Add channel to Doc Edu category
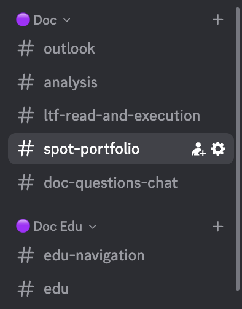 (x=218, y=227)
